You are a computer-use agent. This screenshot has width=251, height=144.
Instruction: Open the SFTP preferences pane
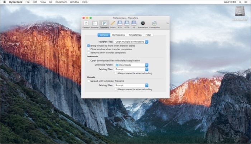tap(127, 24)
